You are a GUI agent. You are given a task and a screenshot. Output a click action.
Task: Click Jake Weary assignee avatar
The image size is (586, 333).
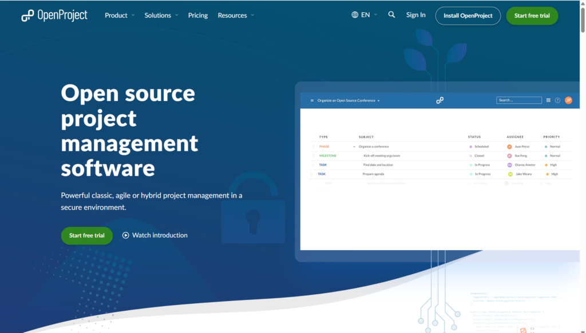click(x=510, y=174)
